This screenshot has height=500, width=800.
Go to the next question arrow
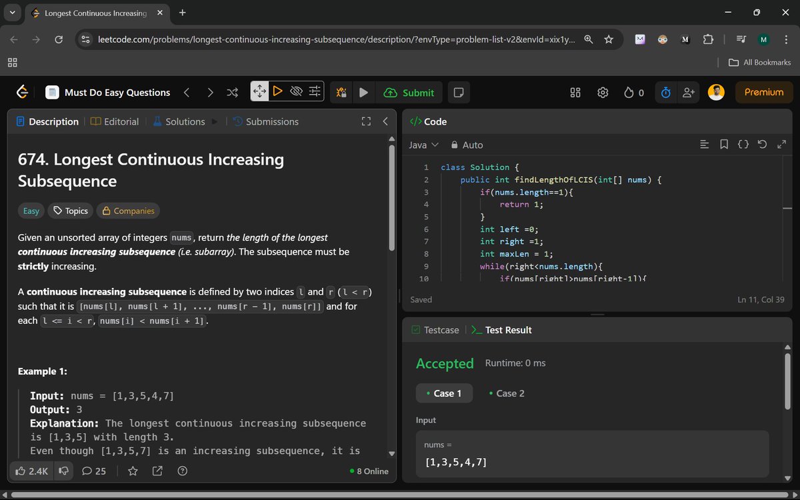pos(210,92)
